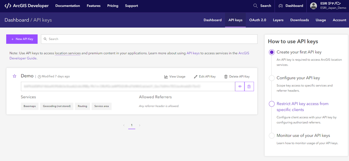Click the Modified 7 days ago text
The image size is (349, 161).
tap(56, 76)
